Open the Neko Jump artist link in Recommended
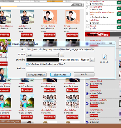This screenshot has height=128, width=121. point(96,112)
